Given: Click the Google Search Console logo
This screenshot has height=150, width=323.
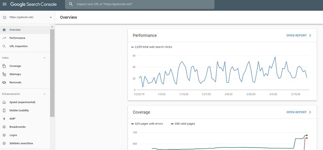Looking at the screenshot, I should 34,4.
